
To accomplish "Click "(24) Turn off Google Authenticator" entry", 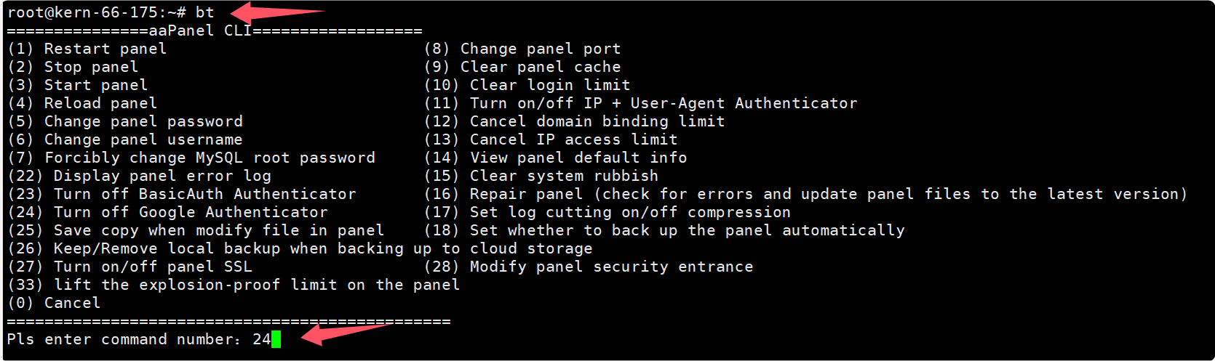I will coord(167,212).
